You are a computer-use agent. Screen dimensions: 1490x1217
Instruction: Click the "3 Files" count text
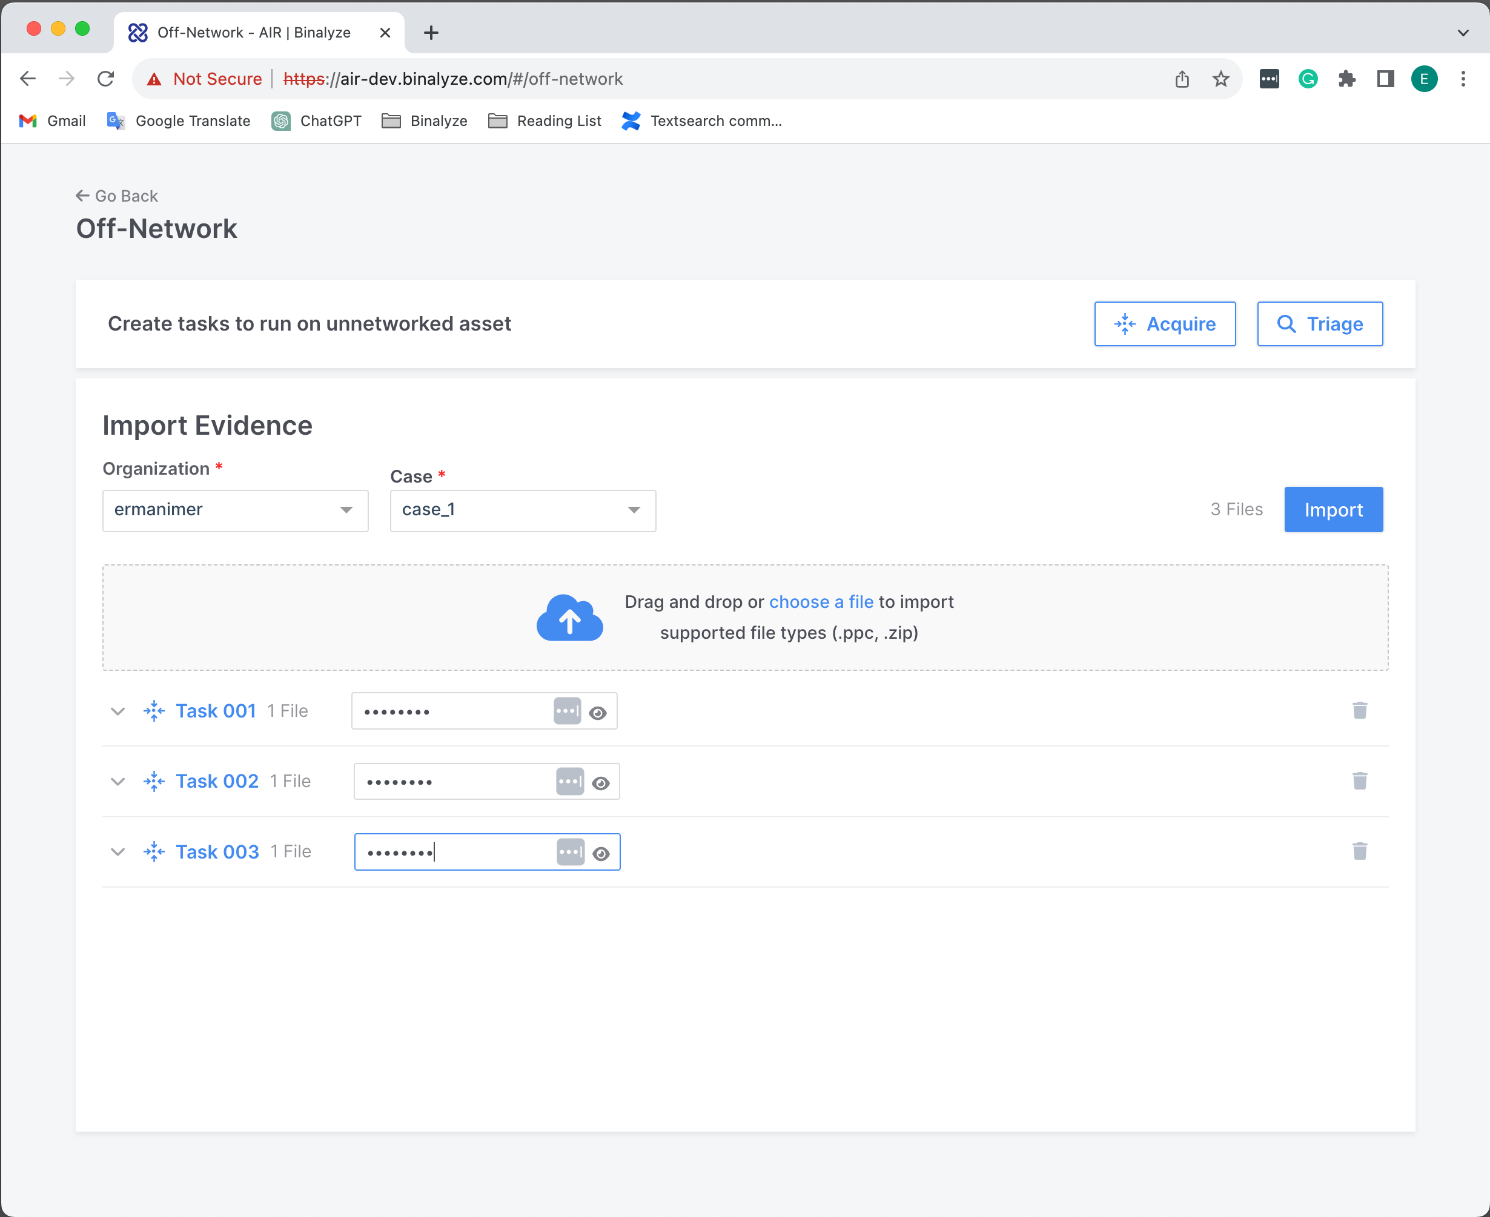[x=1236, y=509]
